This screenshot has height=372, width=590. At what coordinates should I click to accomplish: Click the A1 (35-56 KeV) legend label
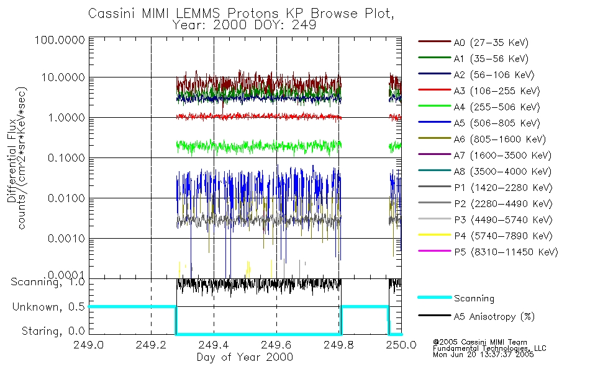coord(491,59)
